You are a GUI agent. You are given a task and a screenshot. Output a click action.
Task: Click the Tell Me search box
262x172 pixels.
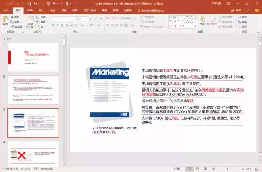click(151, 11)
